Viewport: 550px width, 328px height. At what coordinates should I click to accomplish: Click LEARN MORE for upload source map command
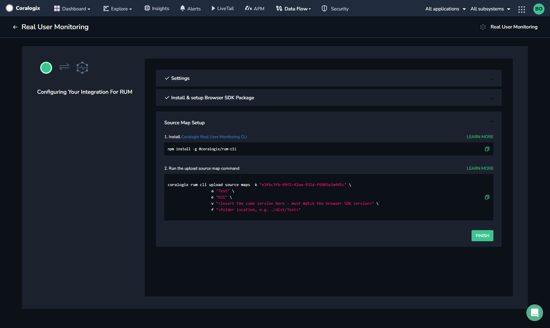point(480,168)
